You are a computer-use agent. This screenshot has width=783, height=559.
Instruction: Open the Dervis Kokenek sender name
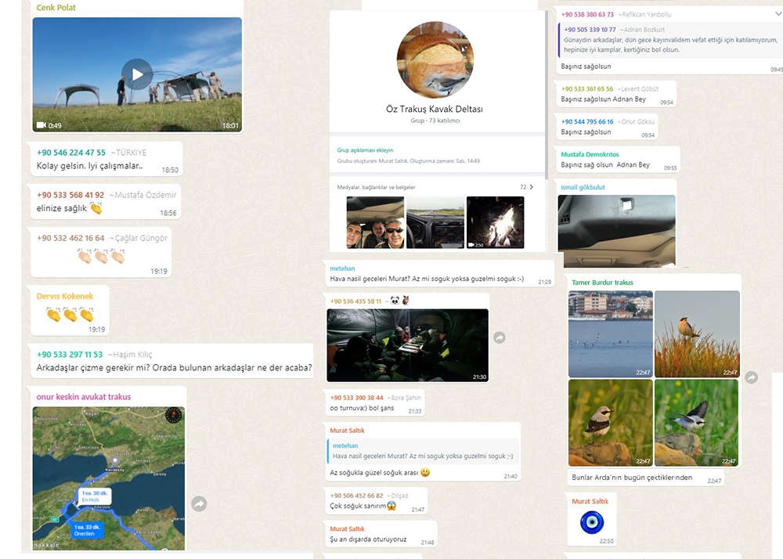65,297
